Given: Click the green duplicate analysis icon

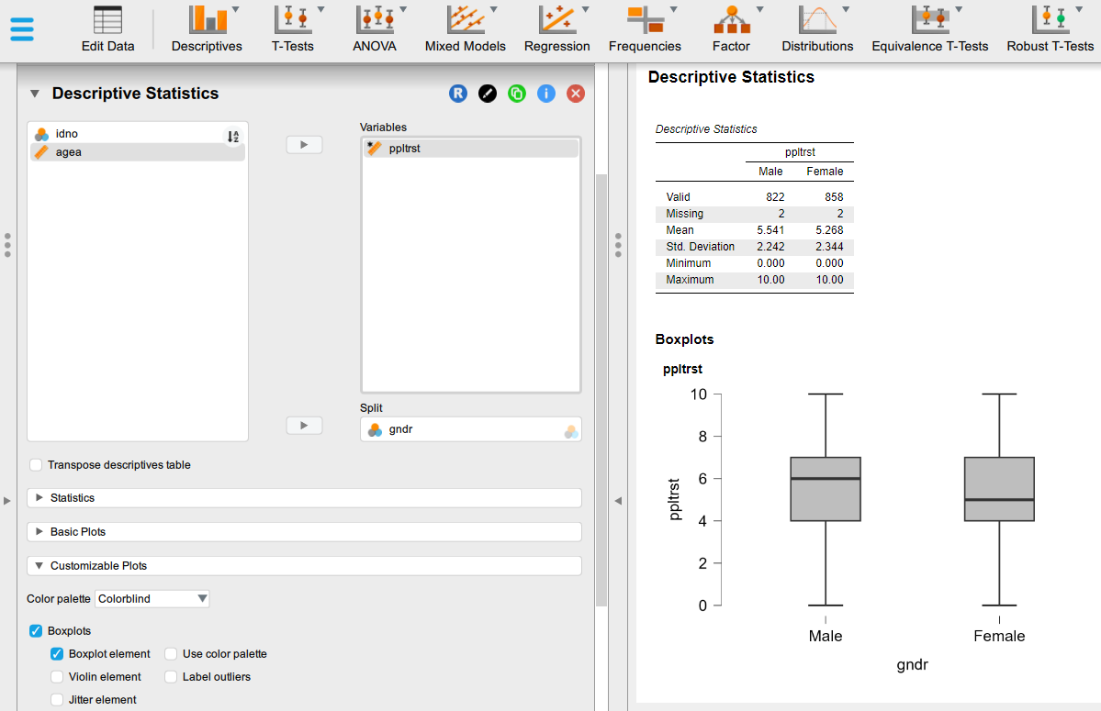Looking at the screenshot, I should (517, 94).
